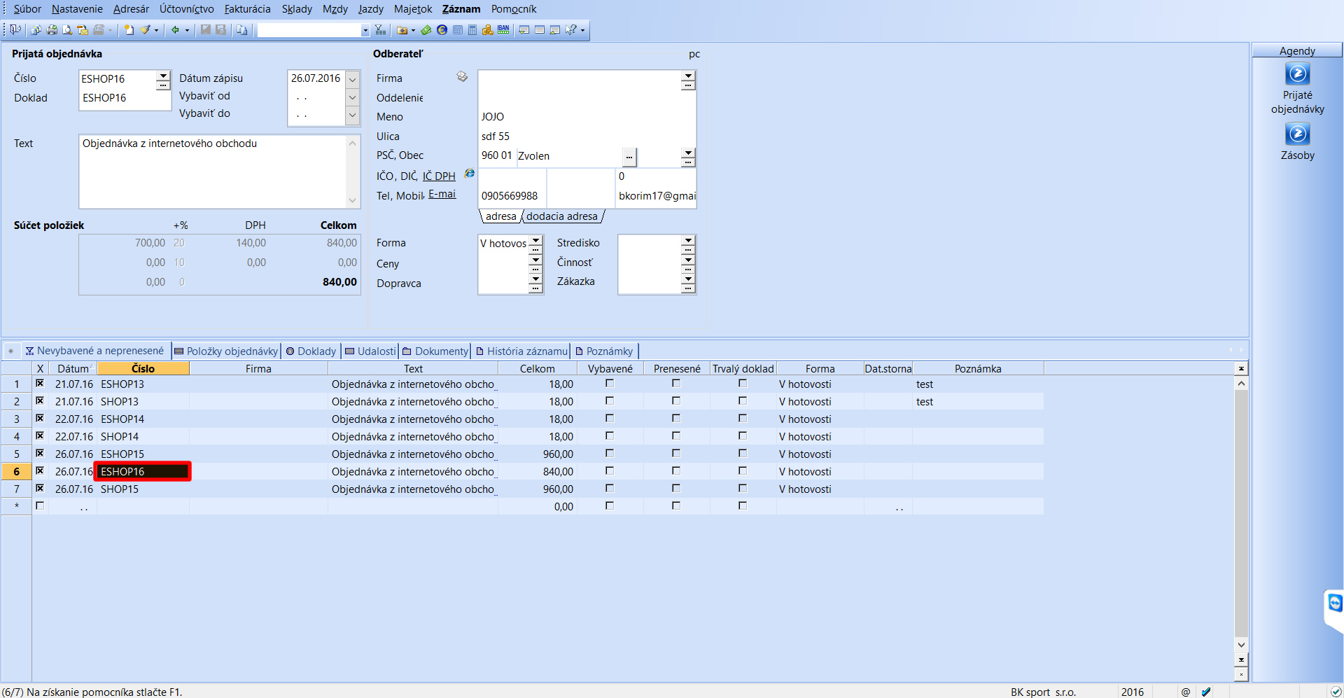This screenshot has height=698, width=1344.
Task: Open the folder with star icon
Action: [x=402, y=30]
